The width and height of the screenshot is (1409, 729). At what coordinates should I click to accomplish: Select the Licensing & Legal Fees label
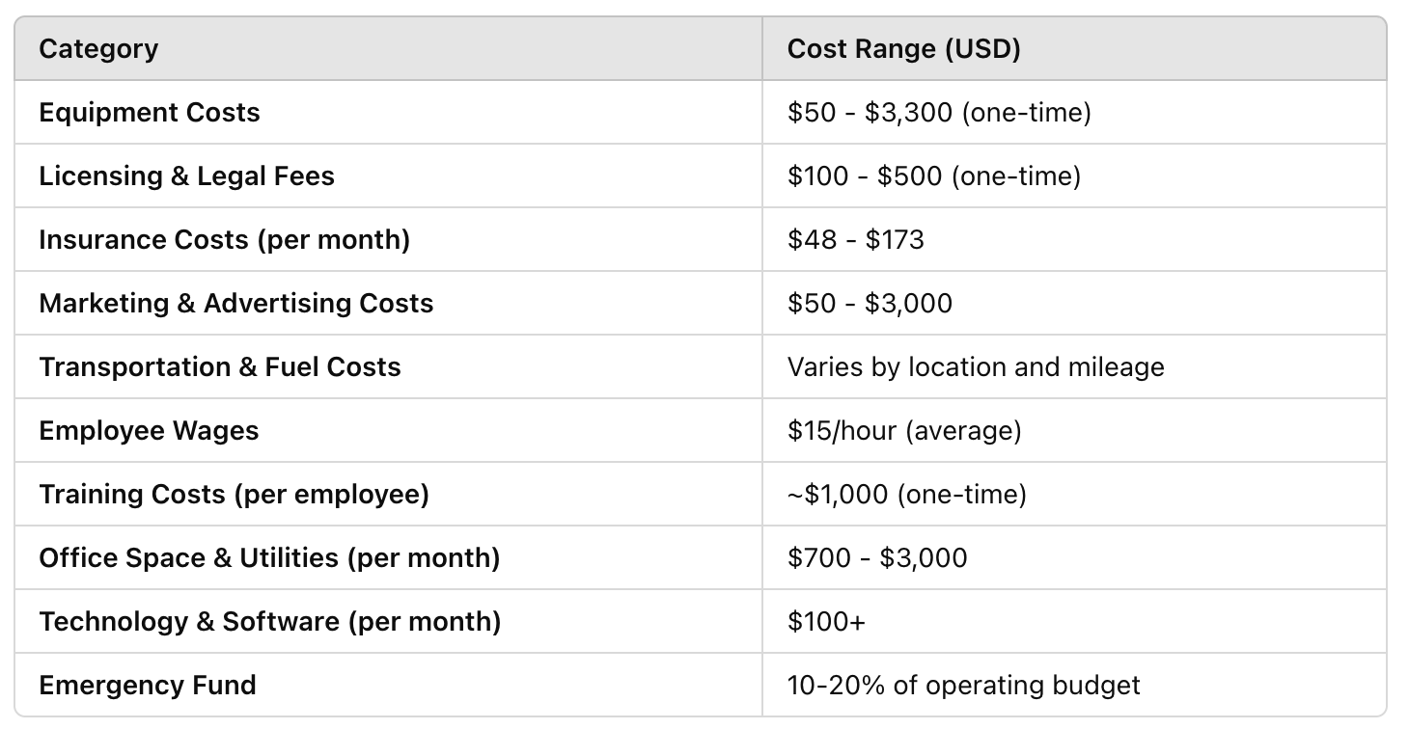pos(185,175)
